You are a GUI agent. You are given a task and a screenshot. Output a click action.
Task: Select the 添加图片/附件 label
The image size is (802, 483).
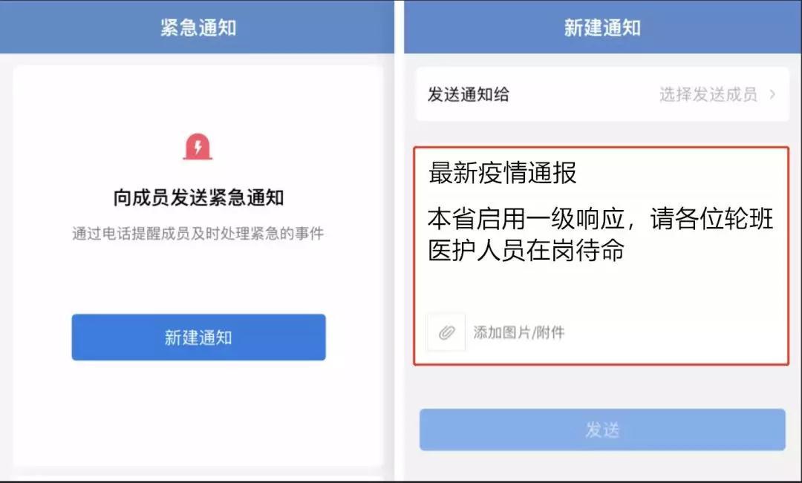(x=518, y=332)
